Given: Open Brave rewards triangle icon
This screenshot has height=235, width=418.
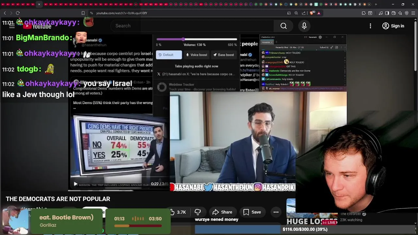Looking at the screenshot, I should tap(319, 13).
